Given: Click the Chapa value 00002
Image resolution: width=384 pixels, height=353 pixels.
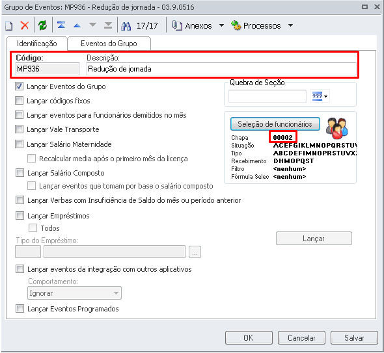Looking at the screenshot, I should tap(283, 137).
